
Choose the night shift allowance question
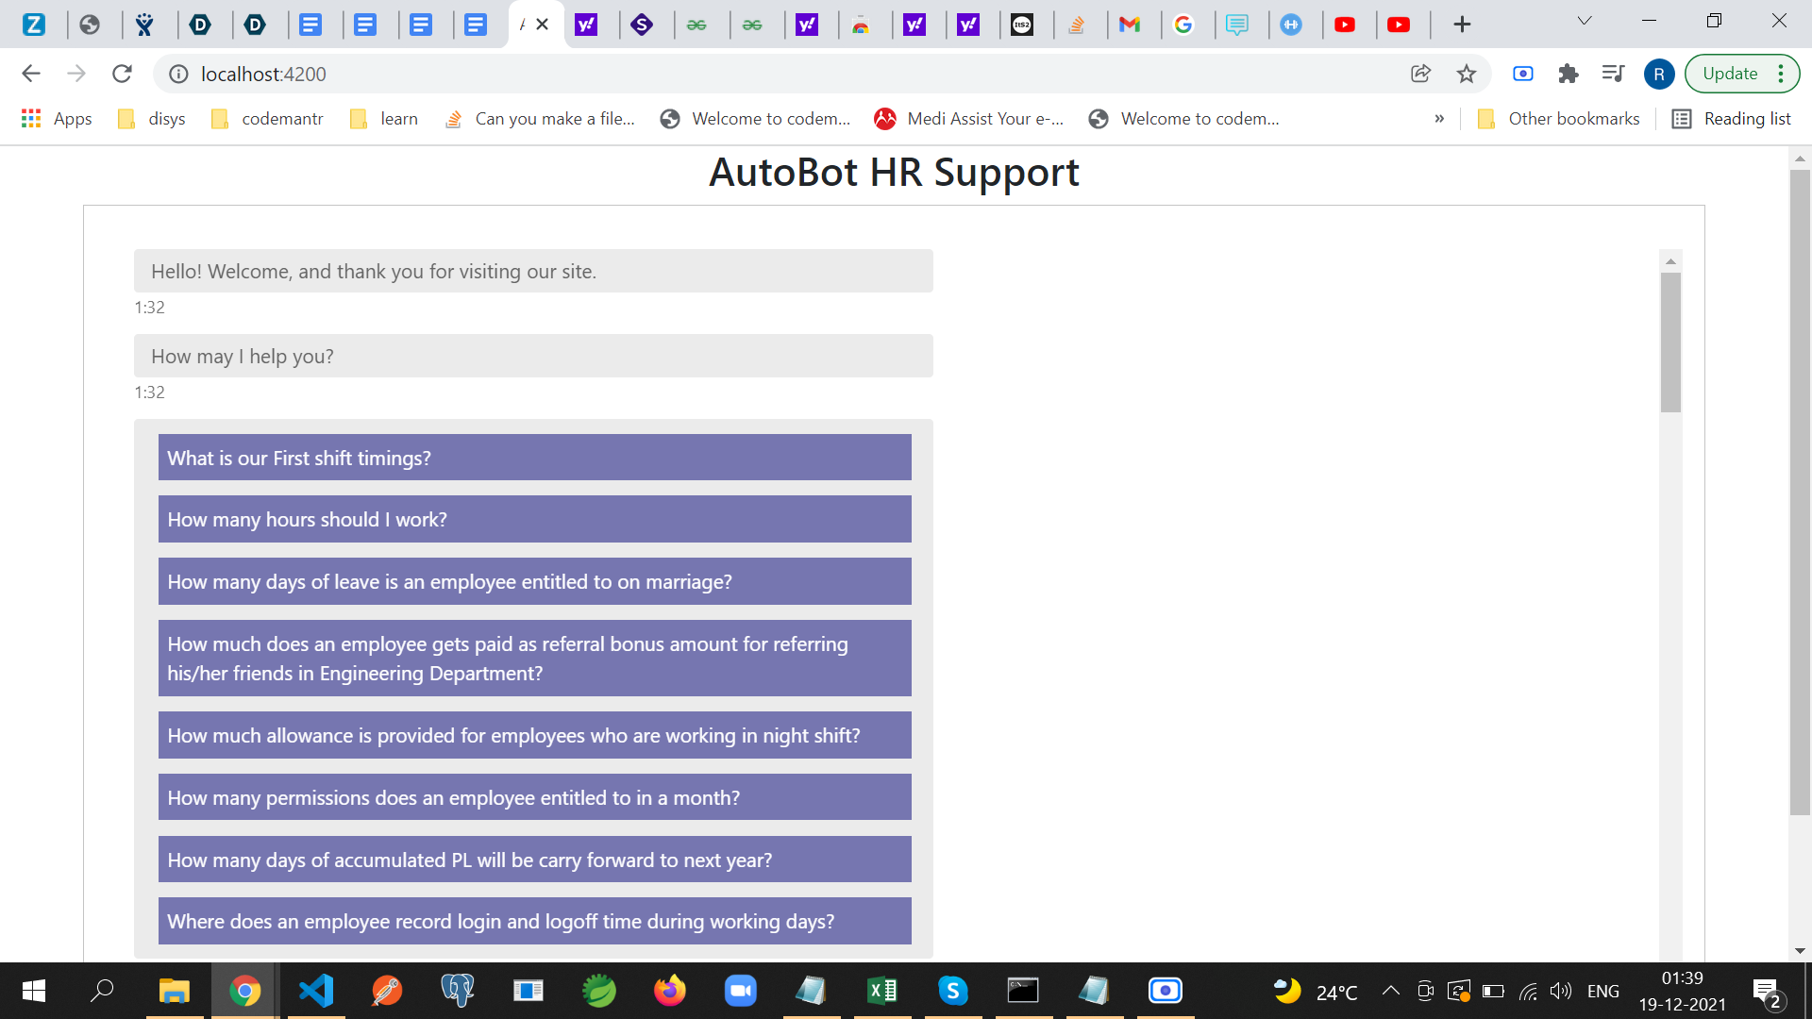534,735
